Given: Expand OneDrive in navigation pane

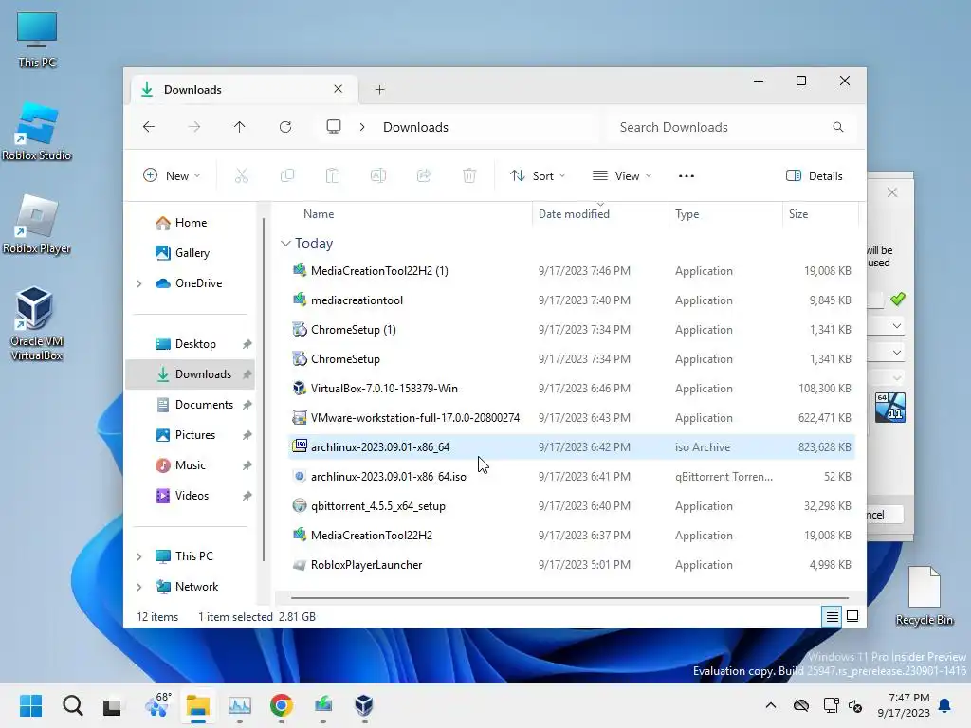Looking at the screenshot, I should (138, 283).
